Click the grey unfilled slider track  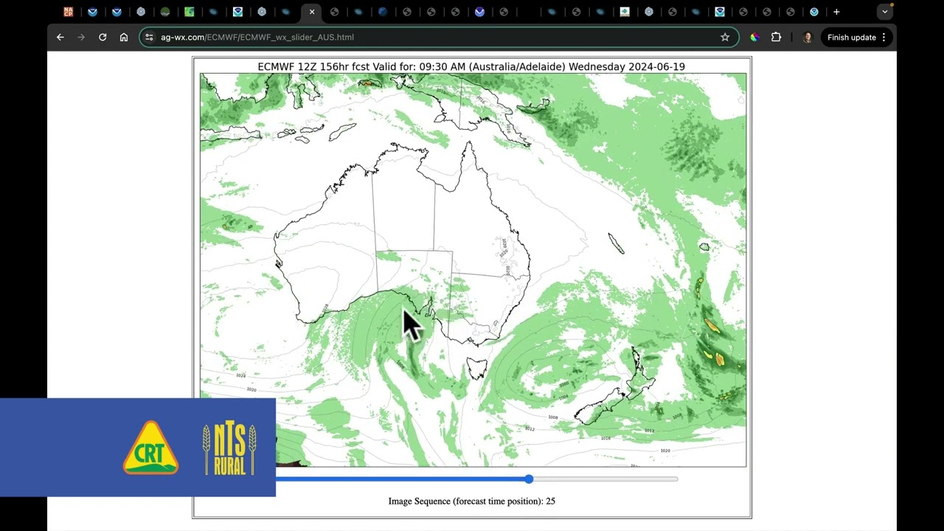(x=605, y=479)
